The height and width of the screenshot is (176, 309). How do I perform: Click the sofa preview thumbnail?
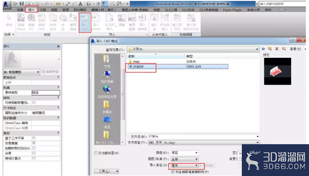coord(278,71)
